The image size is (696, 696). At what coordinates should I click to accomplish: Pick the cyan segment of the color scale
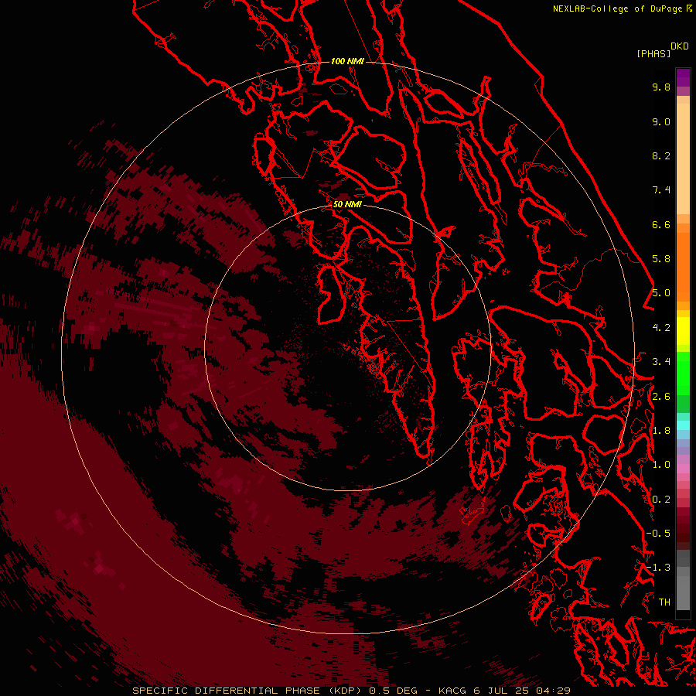point(683,425)
